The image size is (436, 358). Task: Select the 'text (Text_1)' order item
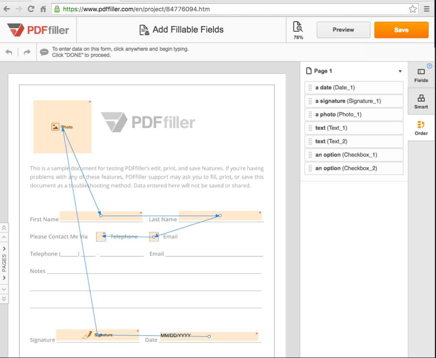[x=354, y=128]
